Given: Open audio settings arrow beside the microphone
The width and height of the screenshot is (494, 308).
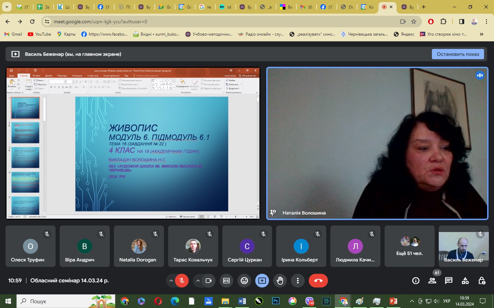Looking at the screenshot, I should tap(171, 281).
